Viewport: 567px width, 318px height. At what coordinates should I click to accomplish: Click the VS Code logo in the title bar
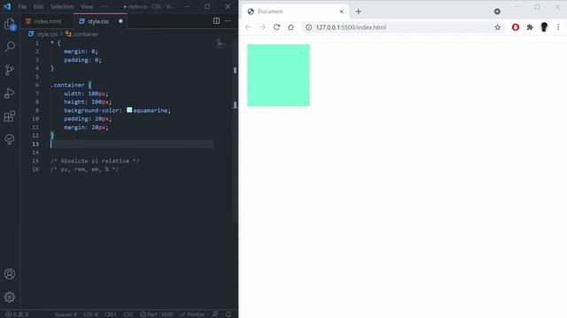coord(7,6)
